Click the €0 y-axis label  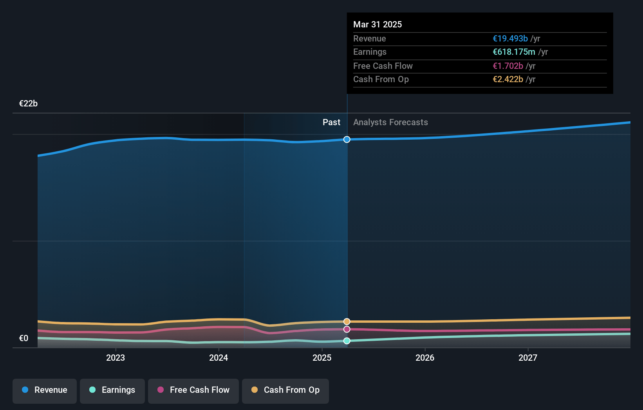pos(23,338)
